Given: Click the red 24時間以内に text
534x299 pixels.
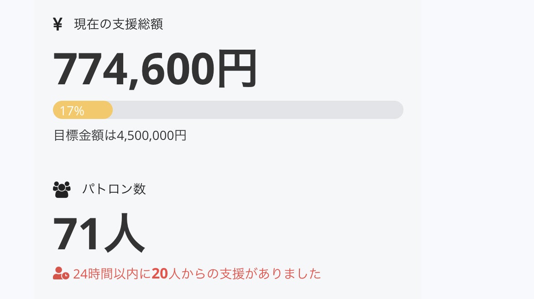Looking at the screenshot, I should [x=112, y=273].
